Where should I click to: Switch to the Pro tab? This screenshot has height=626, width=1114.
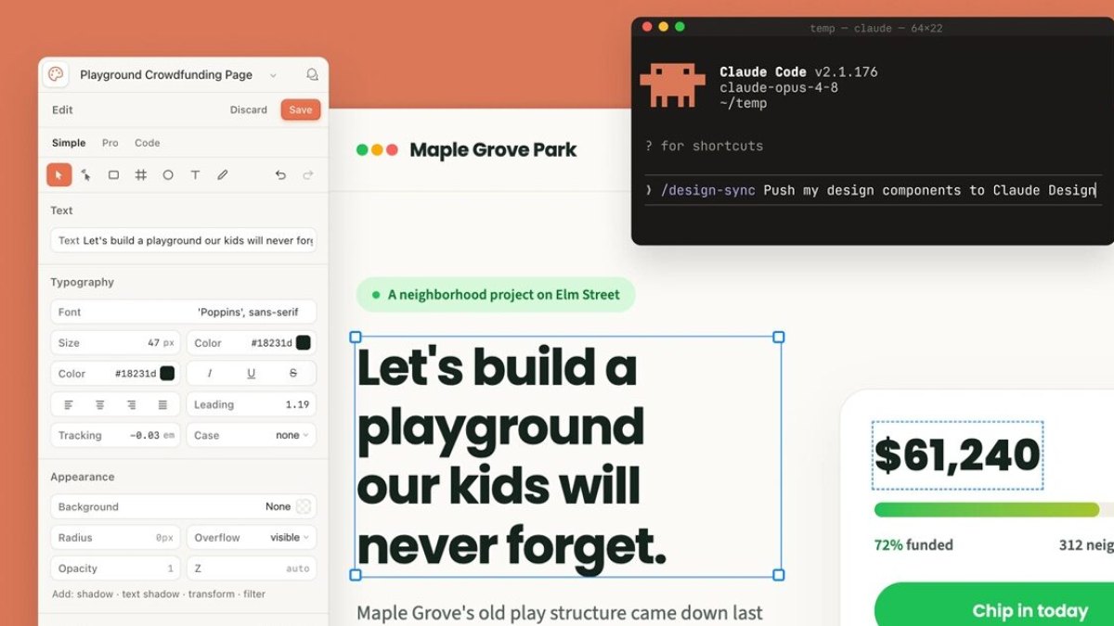(x=110, y=143)
